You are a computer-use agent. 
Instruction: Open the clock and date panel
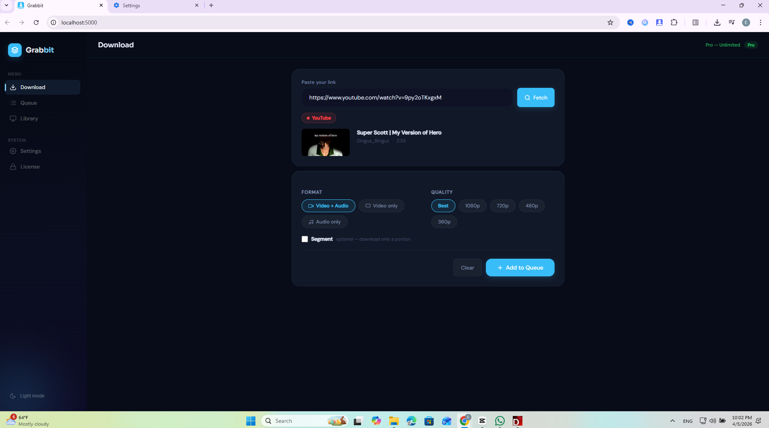[x=742, y=421]
